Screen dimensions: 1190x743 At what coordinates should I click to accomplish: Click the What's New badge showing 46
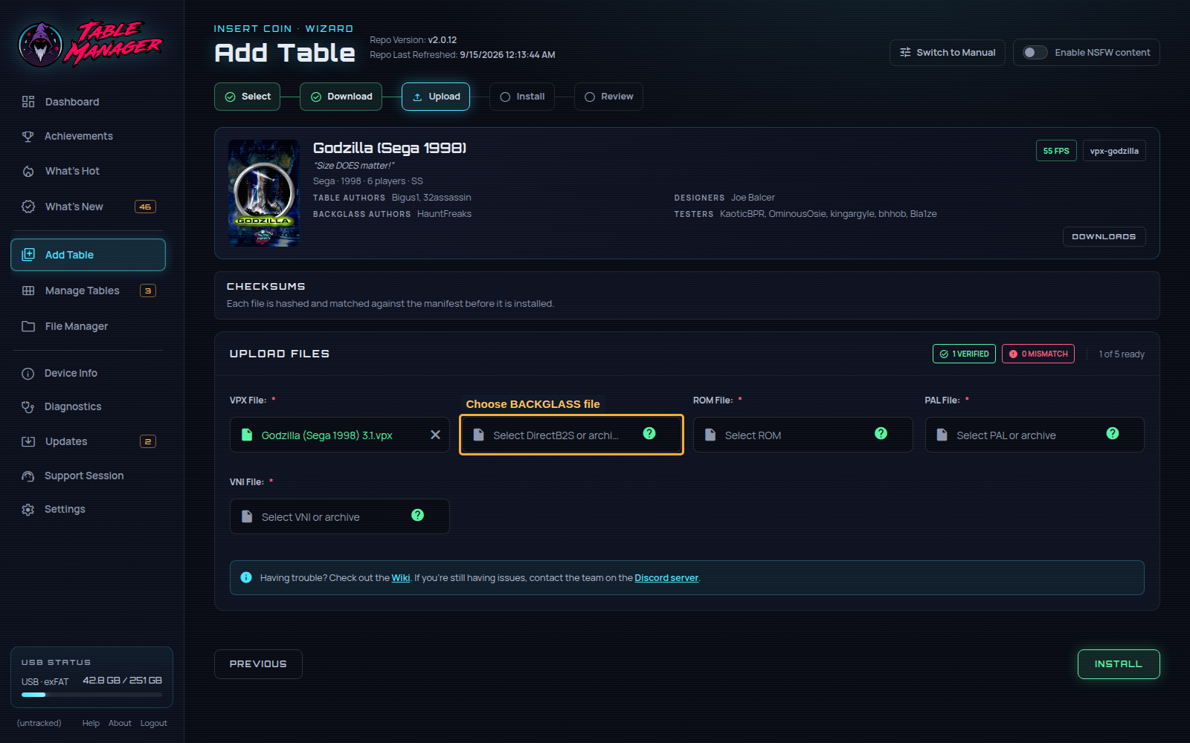145,207
